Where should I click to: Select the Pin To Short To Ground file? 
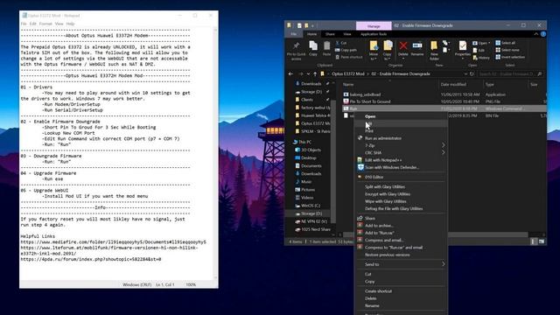(x=370, y=101)
